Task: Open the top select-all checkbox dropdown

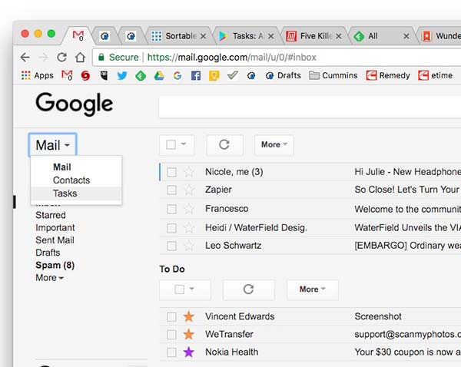Action: coord(177,144)
